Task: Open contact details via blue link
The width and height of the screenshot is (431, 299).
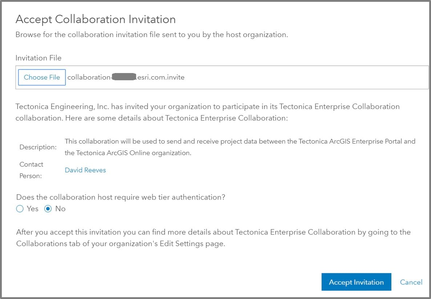Action: 85,170
